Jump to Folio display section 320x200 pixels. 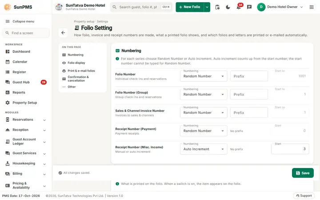[x=76, y=63]
